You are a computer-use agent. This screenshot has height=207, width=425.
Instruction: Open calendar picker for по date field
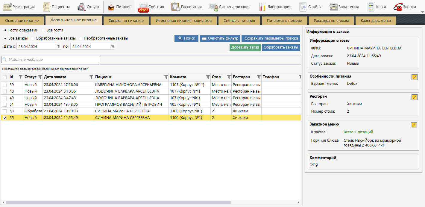point(112,46)
